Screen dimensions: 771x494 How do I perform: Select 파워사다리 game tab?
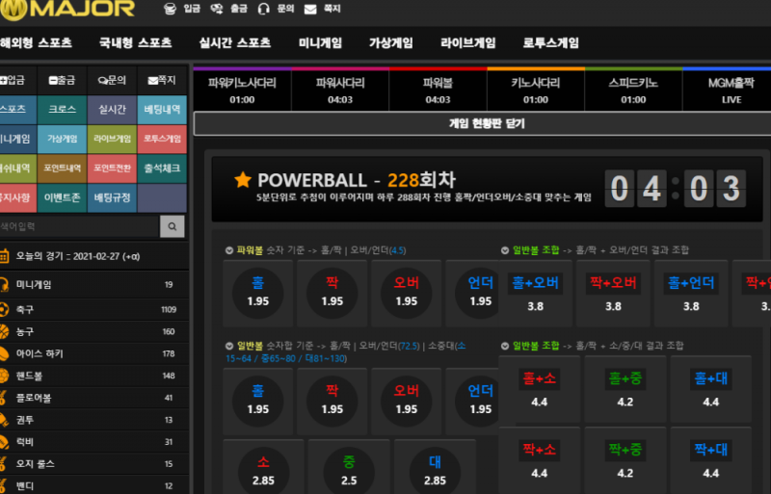point(340,90)
